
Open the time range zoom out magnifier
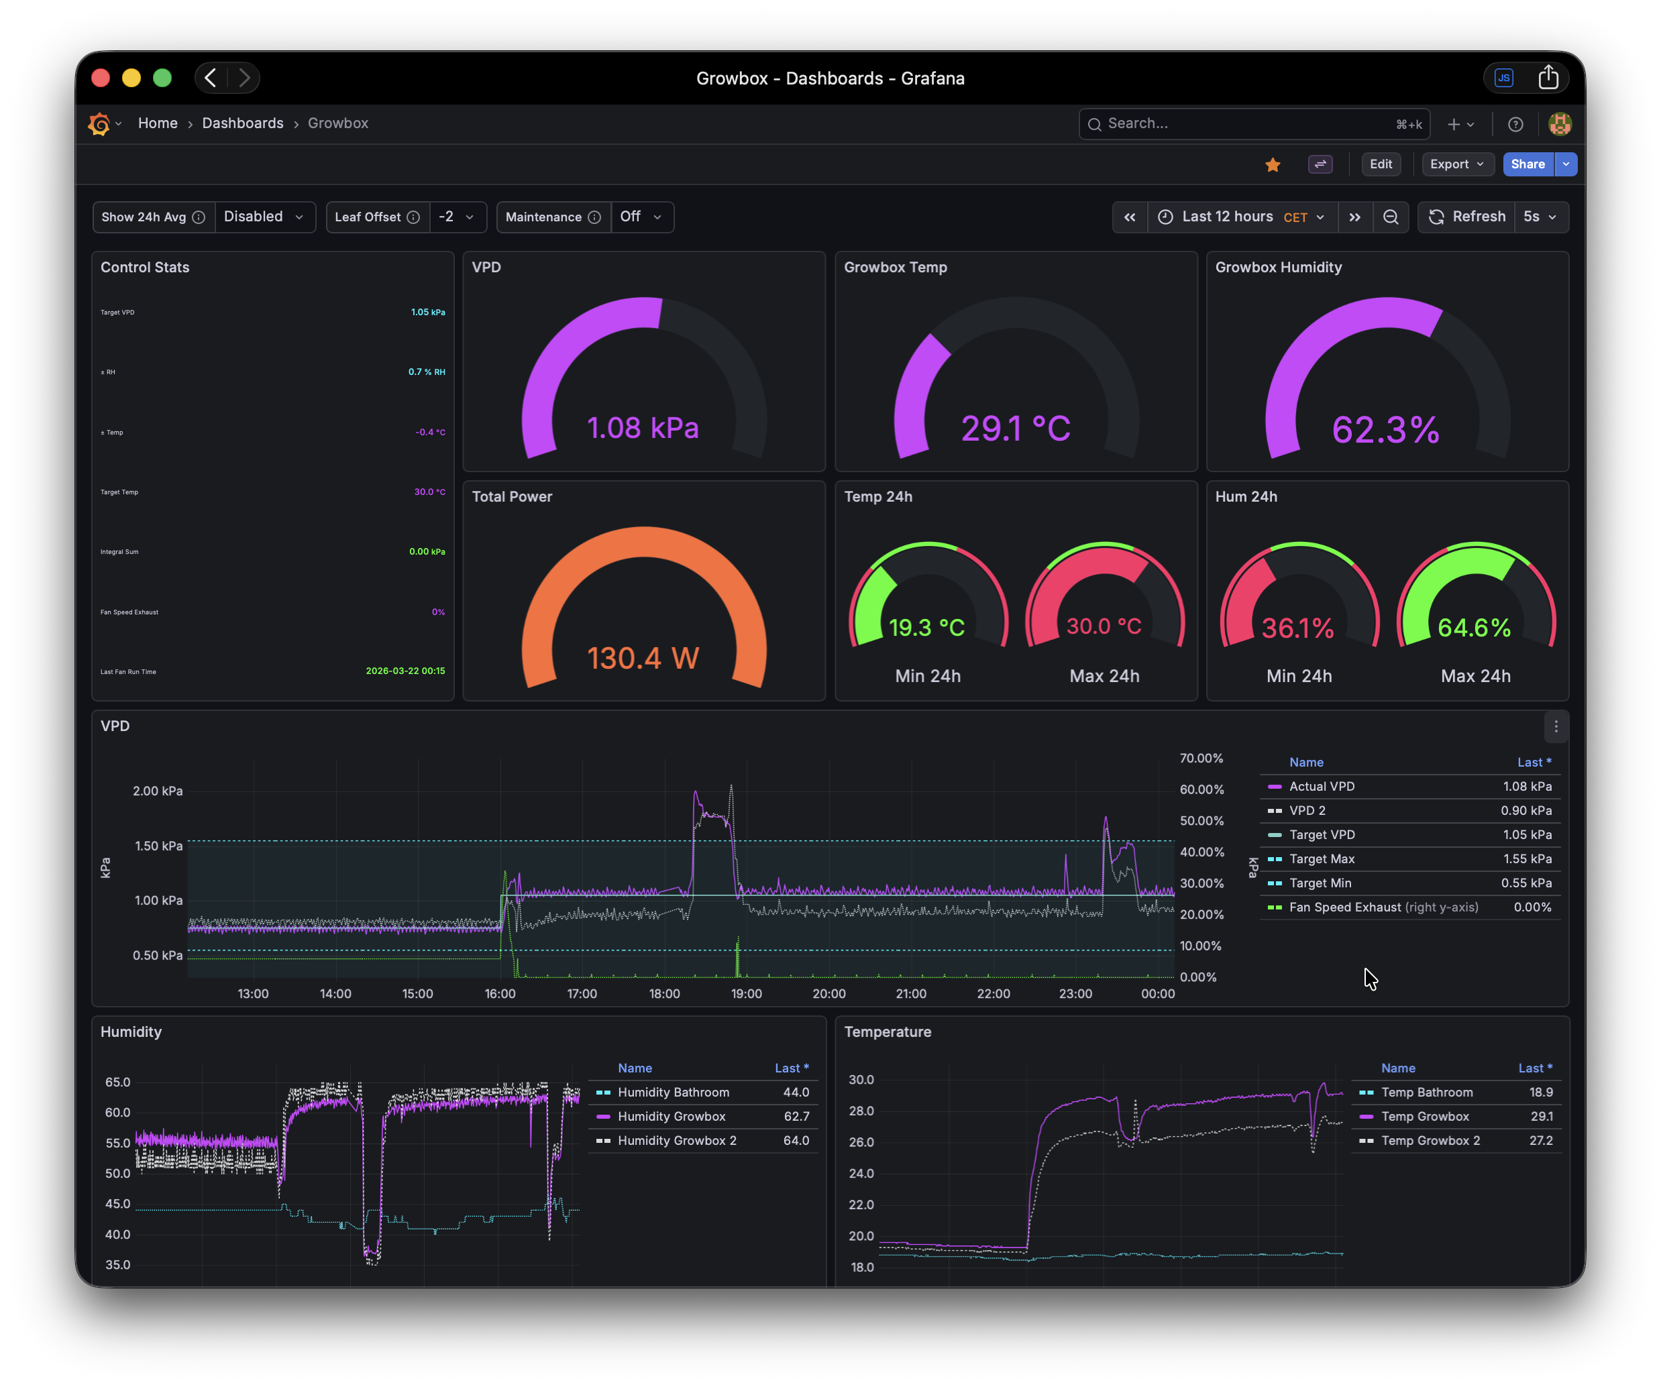click(1391, 217)
